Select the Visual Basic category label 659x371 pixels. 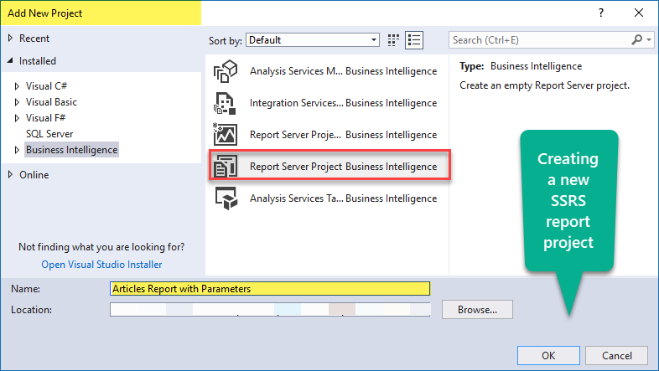(x=51, y=102)
